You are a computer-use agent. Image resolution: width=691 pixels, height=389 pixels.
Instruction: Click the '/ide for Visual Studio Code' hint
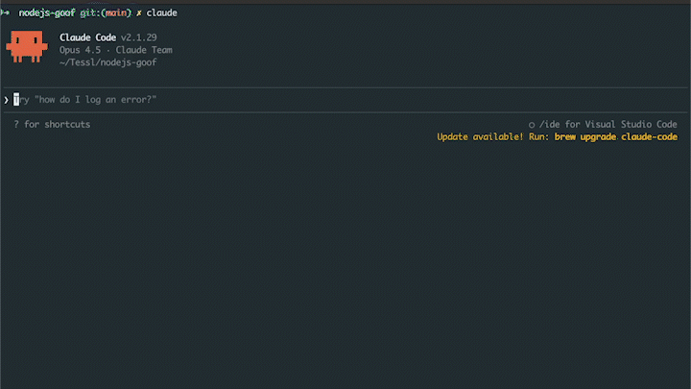tap(608, 124)
